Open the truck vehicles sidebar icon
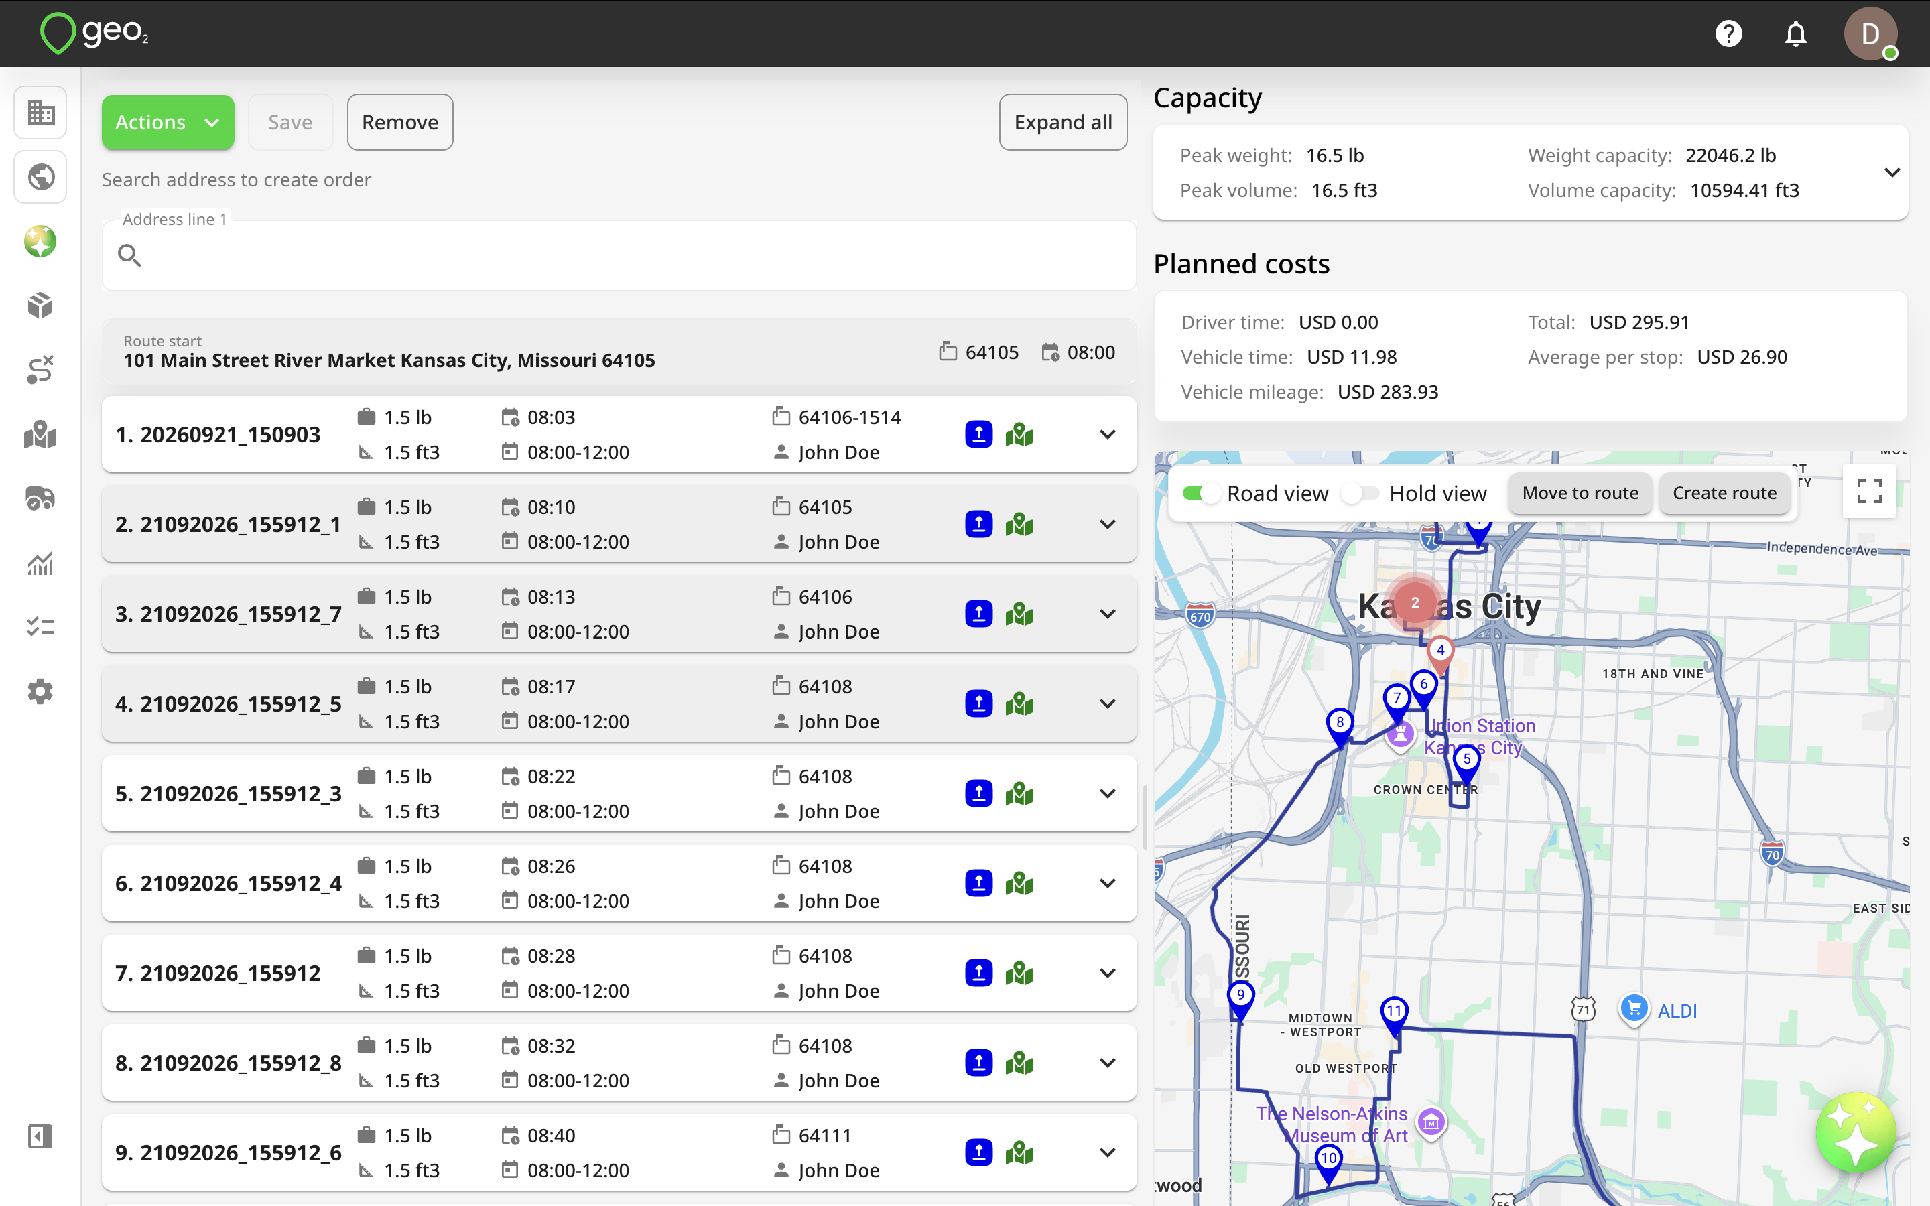The image size is (1930, 1206). 41,499
